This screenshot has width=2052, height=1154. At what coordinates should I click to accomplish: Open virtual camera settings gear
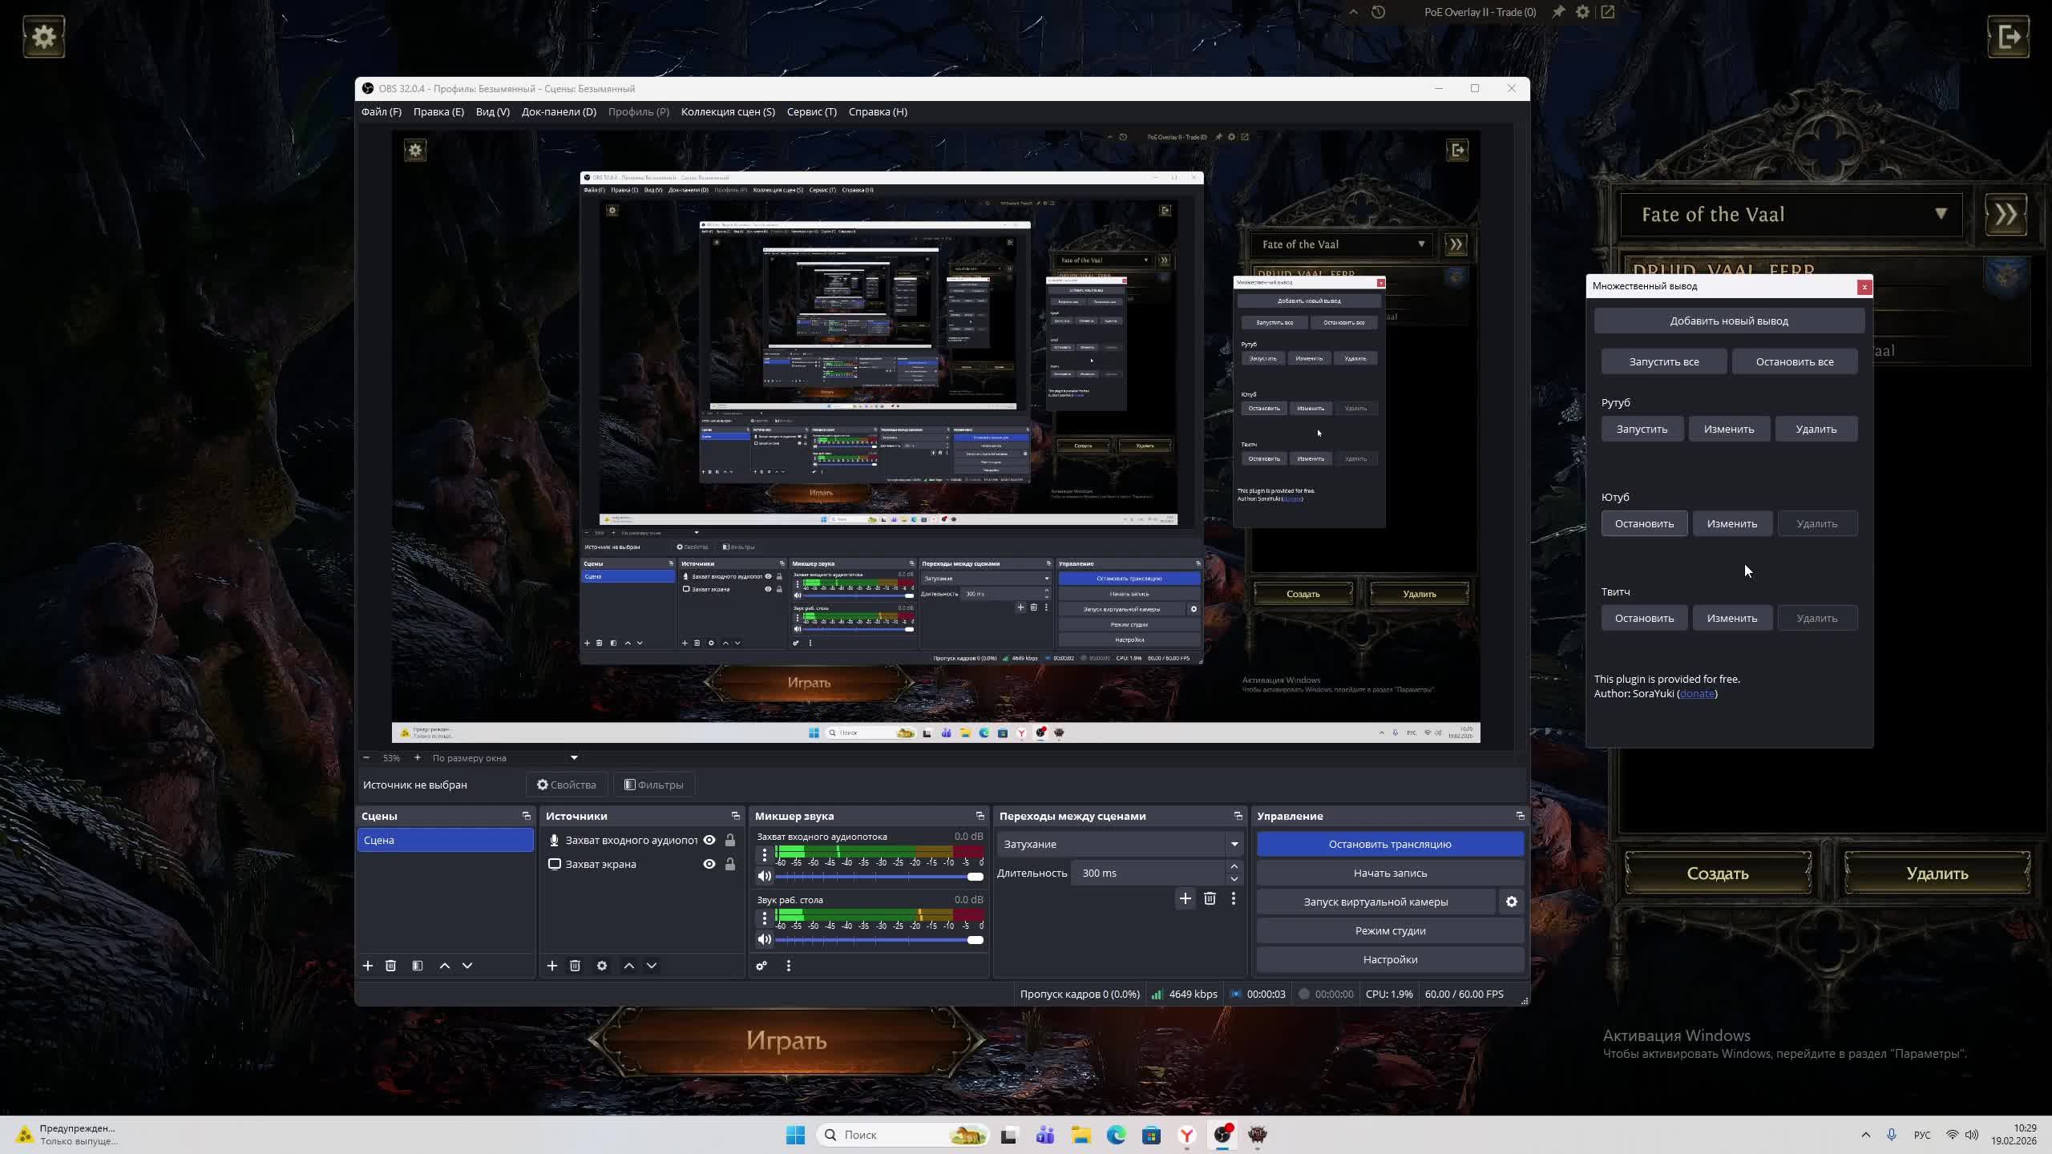1512,902
